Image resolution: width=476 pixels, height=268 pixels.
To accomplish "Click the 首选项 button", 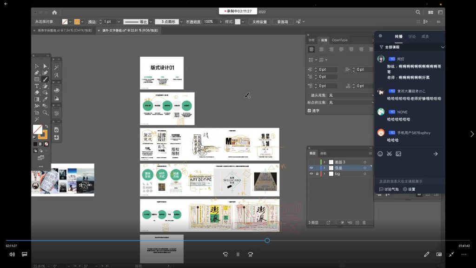I will point(282,22).
